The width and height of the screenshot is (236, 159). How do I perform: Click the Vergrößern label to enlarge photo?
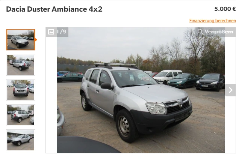pyautogui.click(x=219, y=32)
